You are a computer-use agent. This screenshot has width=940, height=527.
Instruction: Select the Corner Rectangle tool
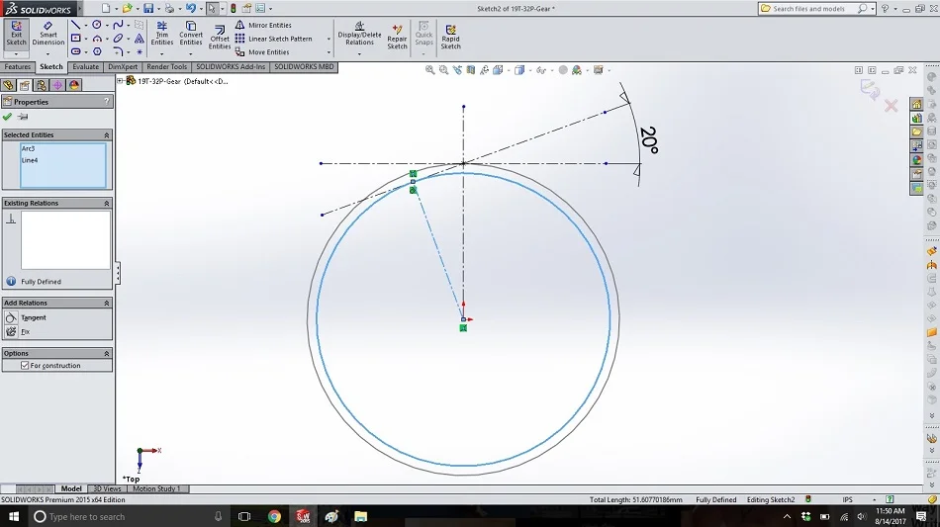point(75,39)
